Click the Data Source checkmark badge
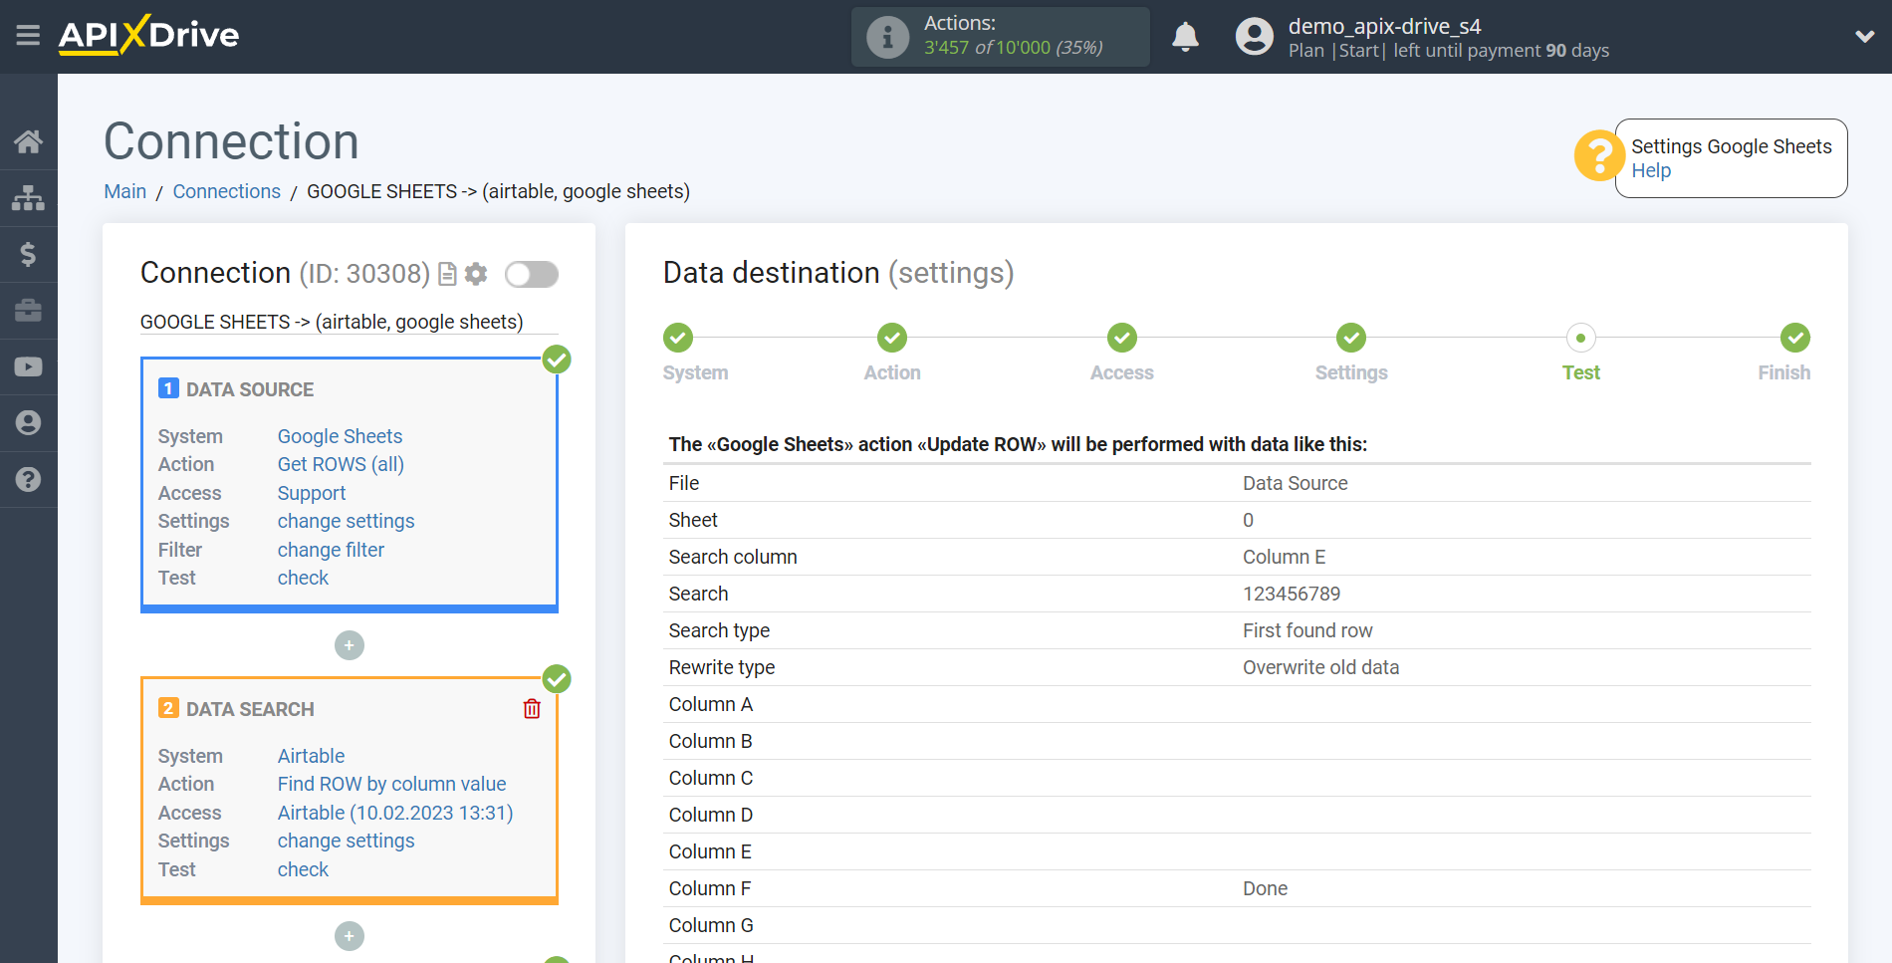 (x=557, y=360)
